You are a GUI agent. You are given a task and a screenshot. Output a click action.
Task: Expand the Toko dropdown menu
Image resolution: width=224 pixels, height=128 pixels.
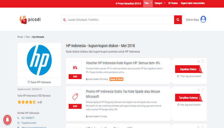point(148,3)
